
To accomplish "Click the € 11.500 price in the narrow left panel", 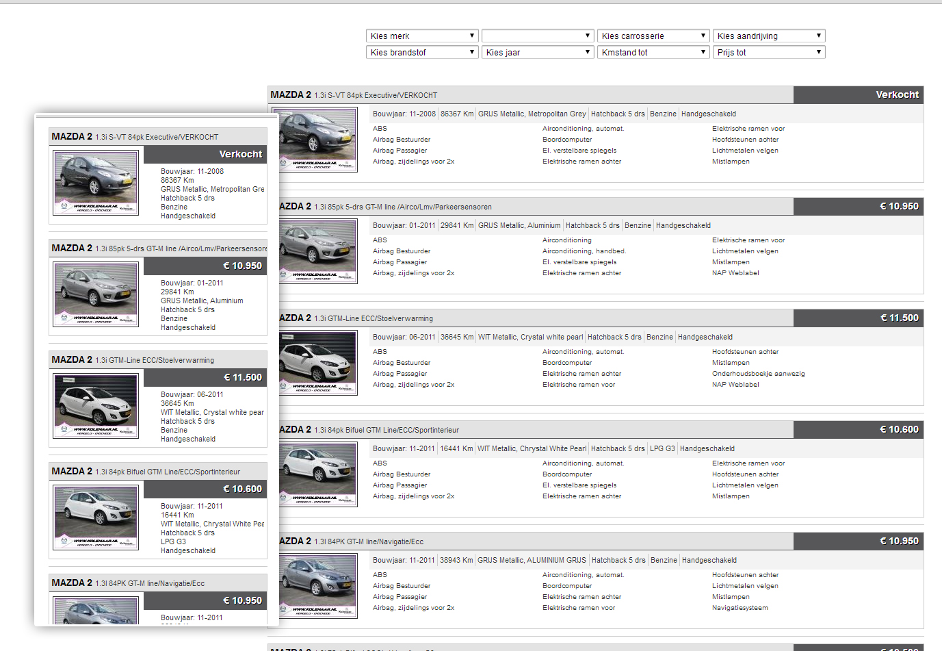I will (x=243, y=378).
